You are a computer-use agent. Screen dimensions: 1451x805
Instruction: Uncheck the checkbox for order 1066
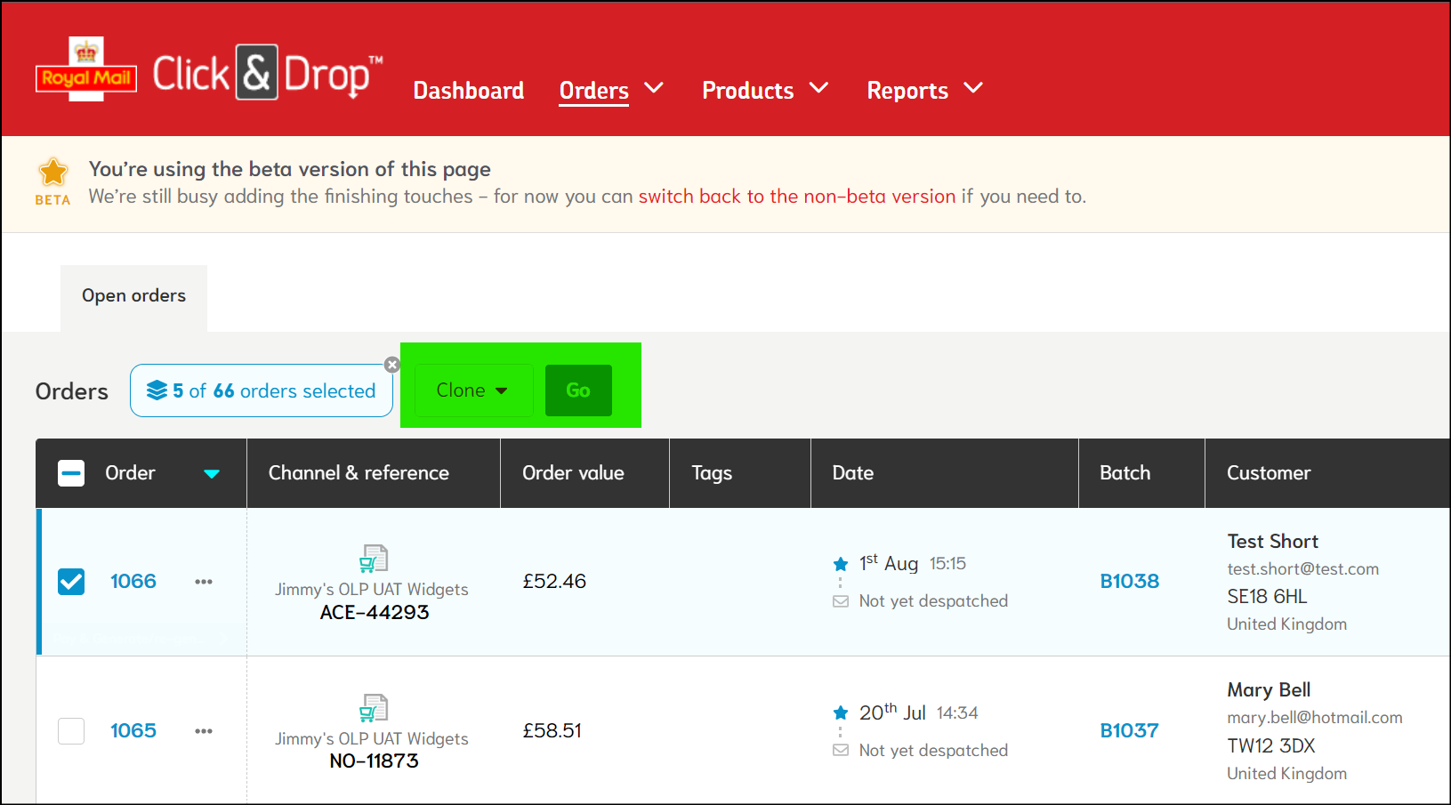pyautogui.click(x=71, y=582)
